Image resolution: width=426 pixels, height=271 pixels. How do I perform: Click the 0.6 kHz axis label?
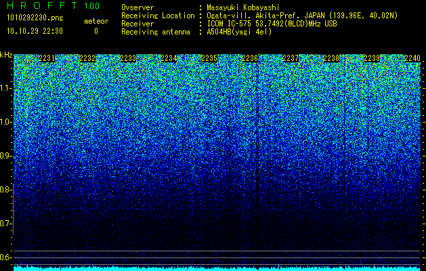click(x=5, y=257)
